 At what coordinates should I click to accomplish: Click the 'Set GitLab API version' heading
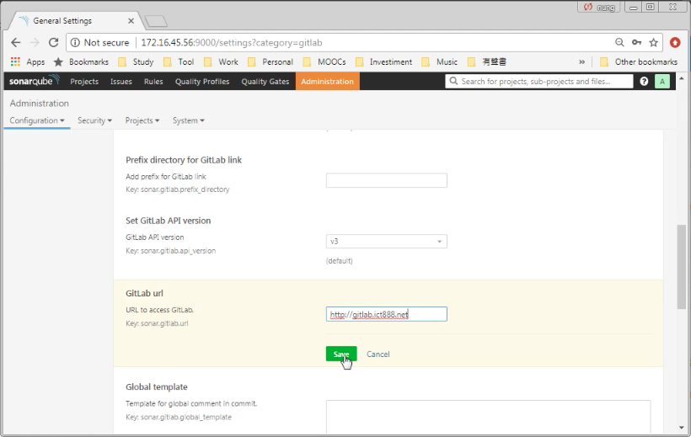tap(169, 221)
